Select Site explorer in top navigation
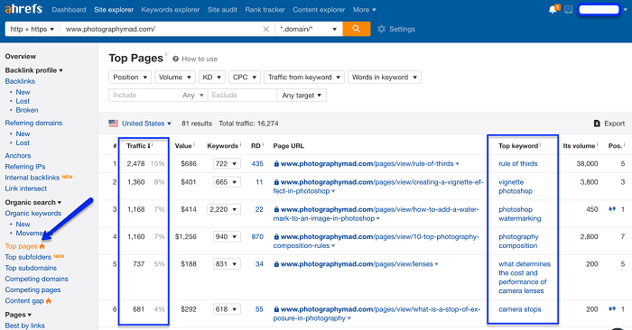Image resolution: width=632 pixels, height=330 pixels. point(114,10)
